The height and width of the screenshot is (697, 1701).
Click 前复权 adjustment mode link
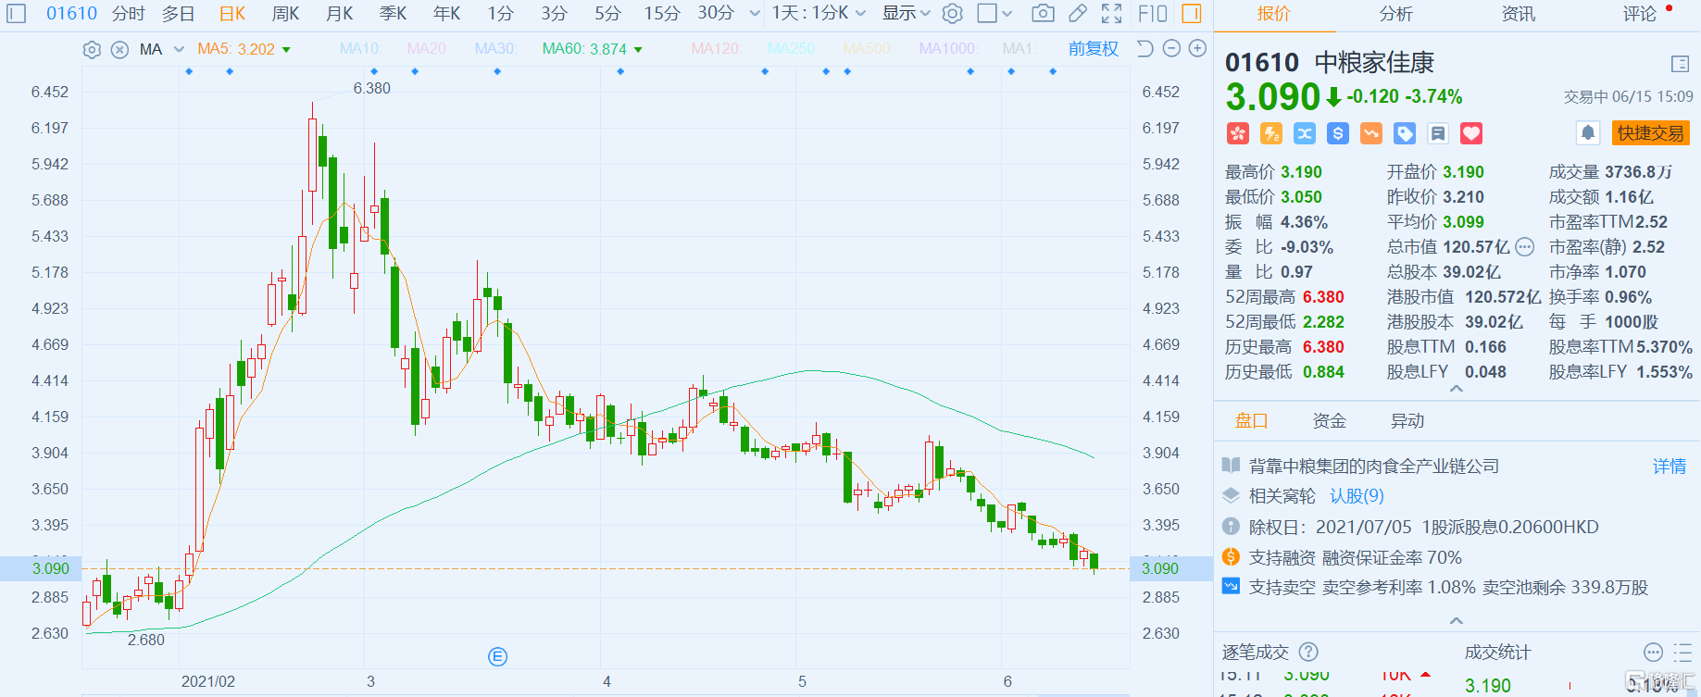1094,48
